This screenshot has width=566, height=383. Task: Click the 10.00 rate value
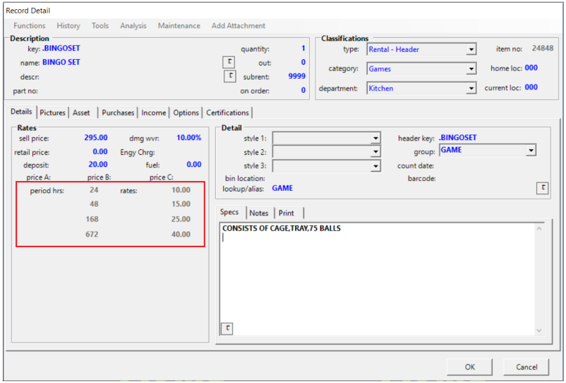click(181, 190)
